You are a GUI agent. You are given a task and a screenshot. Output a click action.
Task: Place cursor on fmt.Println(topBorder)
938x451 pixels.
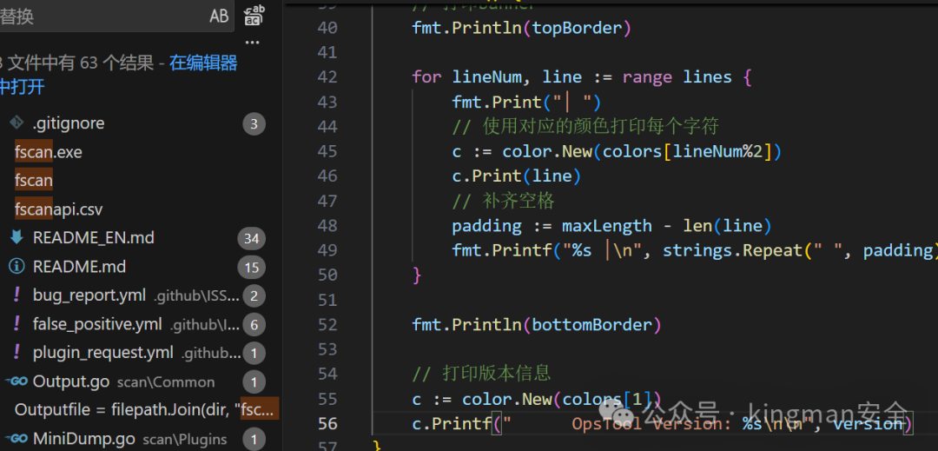click(x=521, y=28)
